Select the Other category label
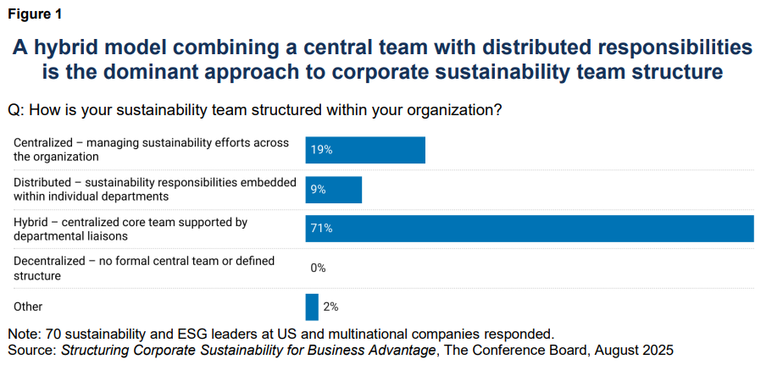The height and width of the screenshot is (365, 772). (28, 307)
